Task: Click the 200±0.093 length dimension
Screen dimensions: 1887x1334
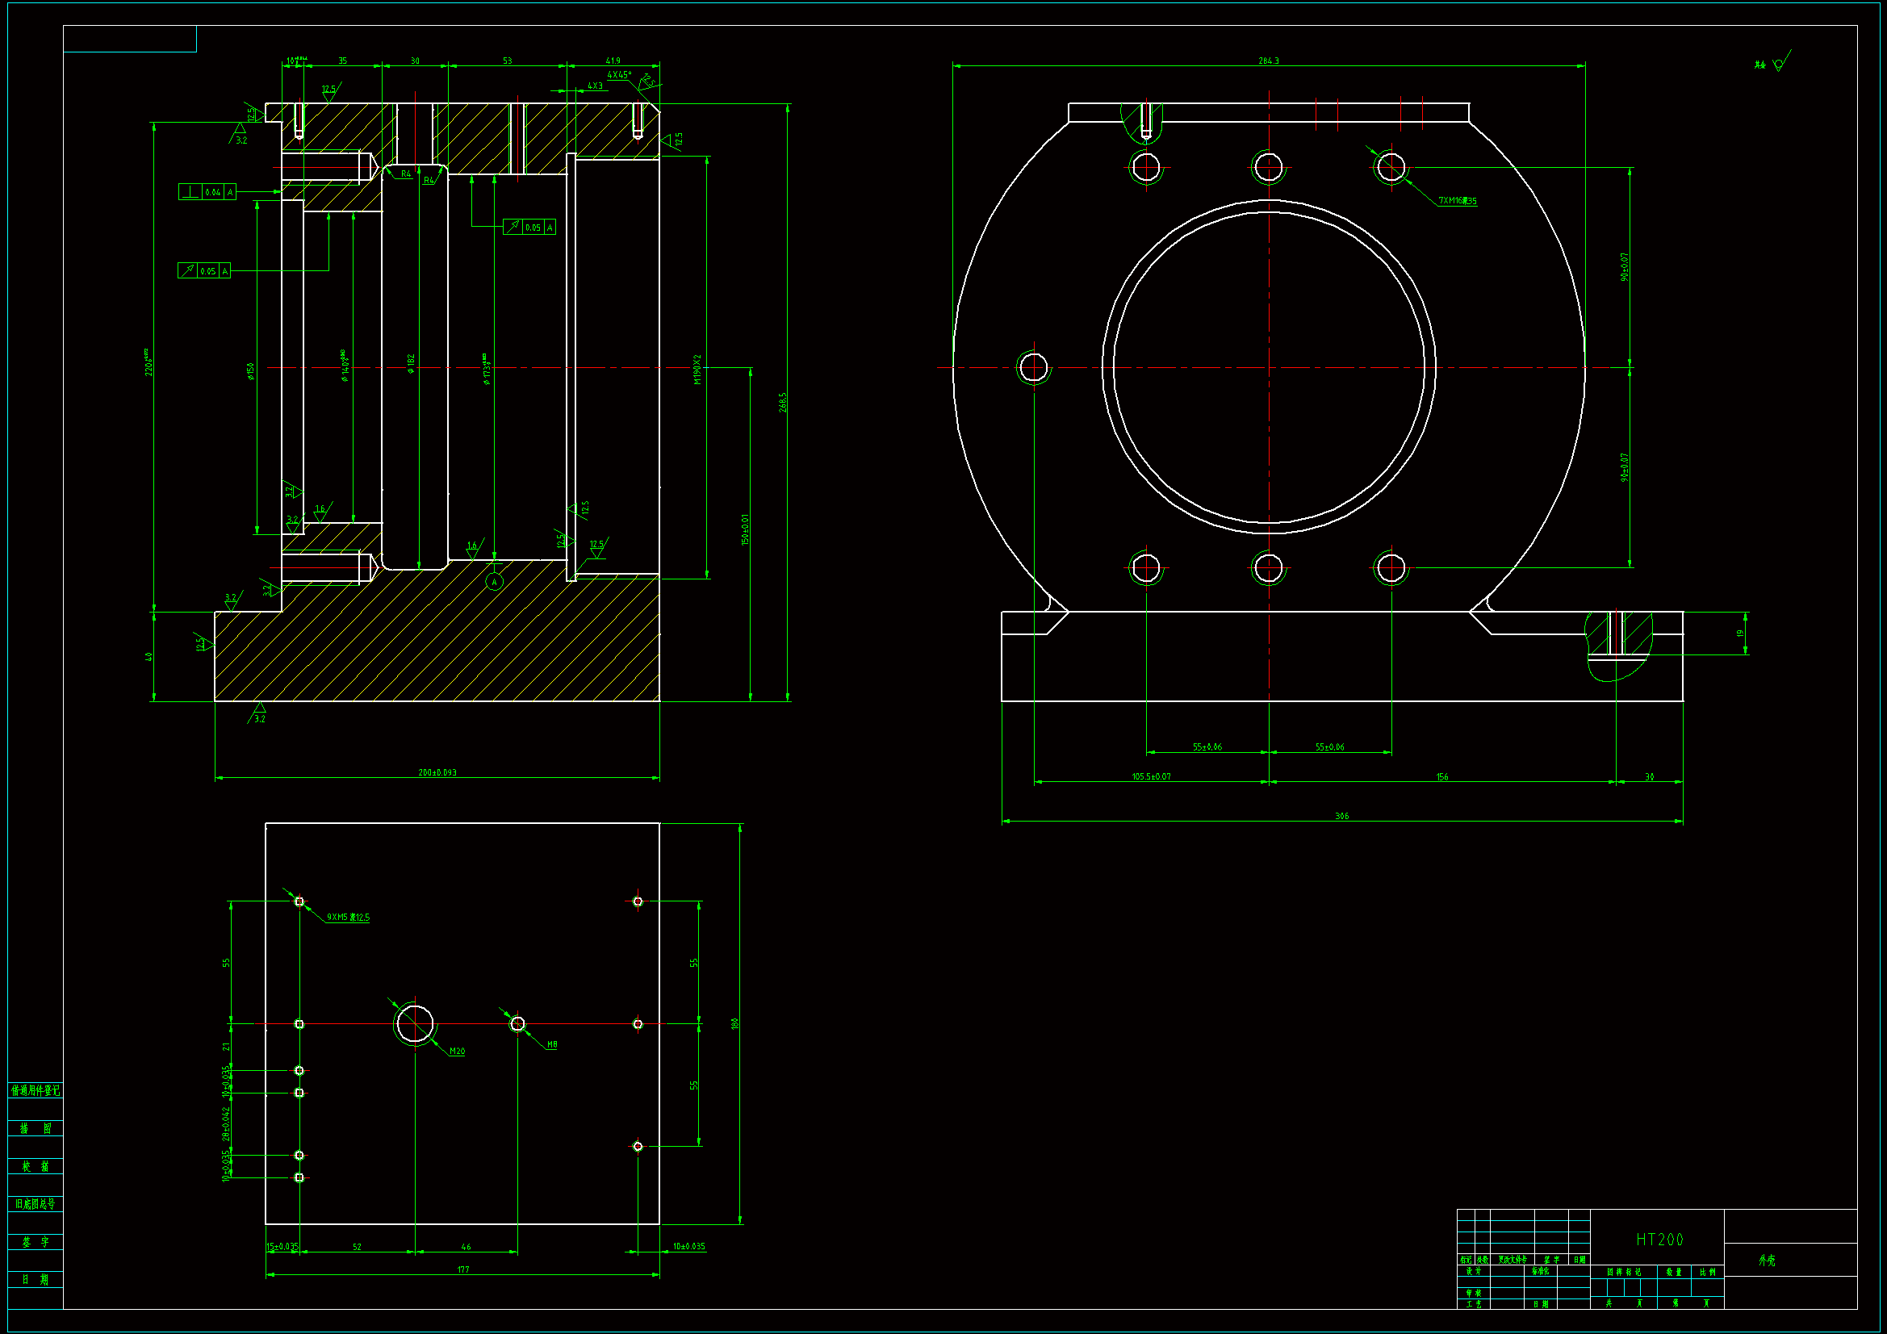Action: coord(437,772)
